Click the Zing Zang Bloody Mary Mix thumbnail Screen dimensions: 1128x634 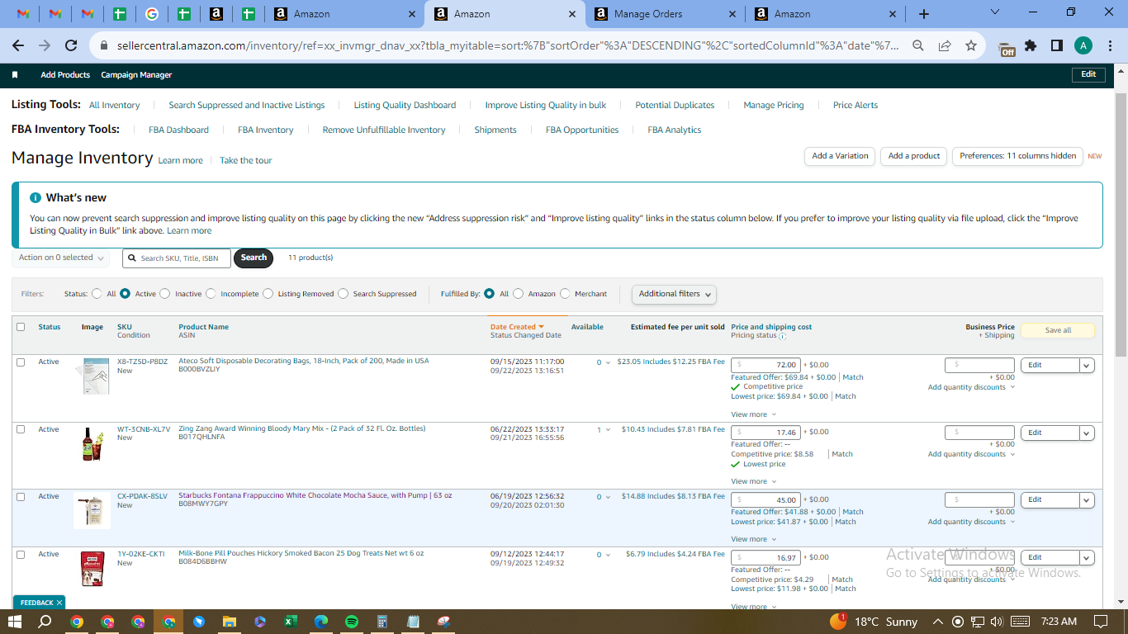pos(92,444)
